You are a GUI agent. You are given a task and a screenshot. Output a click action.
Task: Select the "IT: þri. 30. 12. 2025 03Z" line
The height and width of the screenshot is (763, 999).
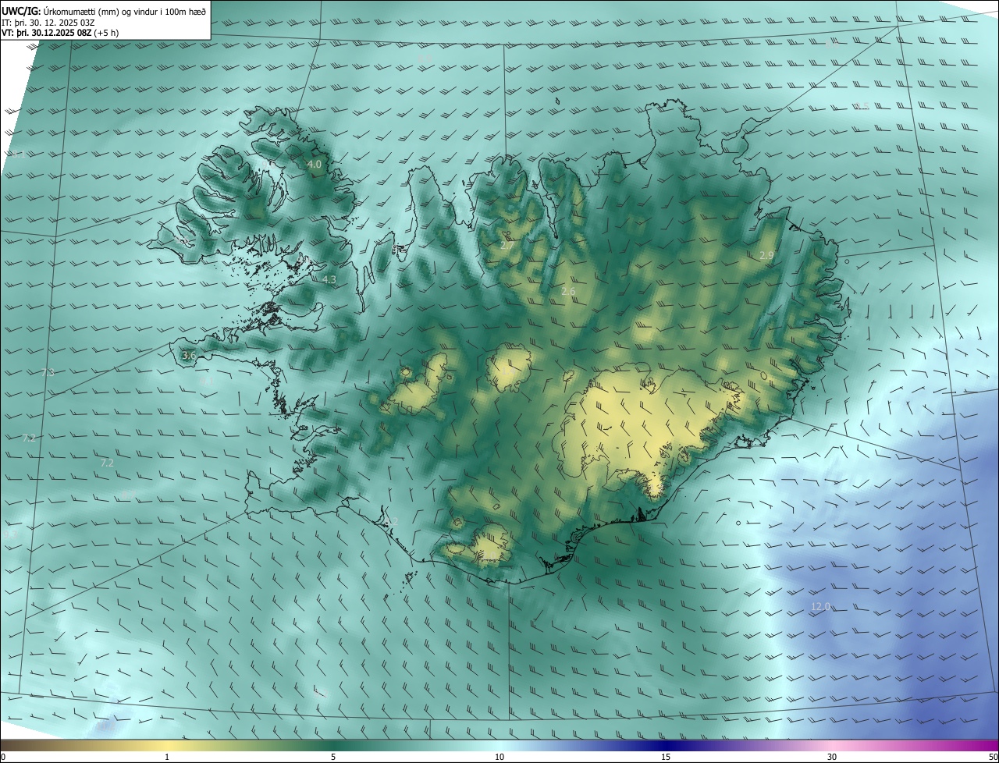click(x=48, y=23)
